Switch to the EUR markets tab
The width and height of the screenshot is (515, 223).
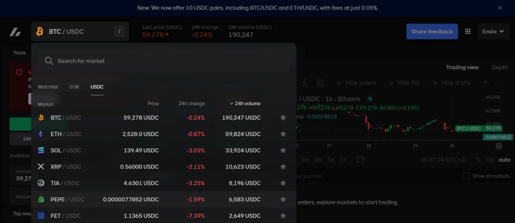(74, 87)
